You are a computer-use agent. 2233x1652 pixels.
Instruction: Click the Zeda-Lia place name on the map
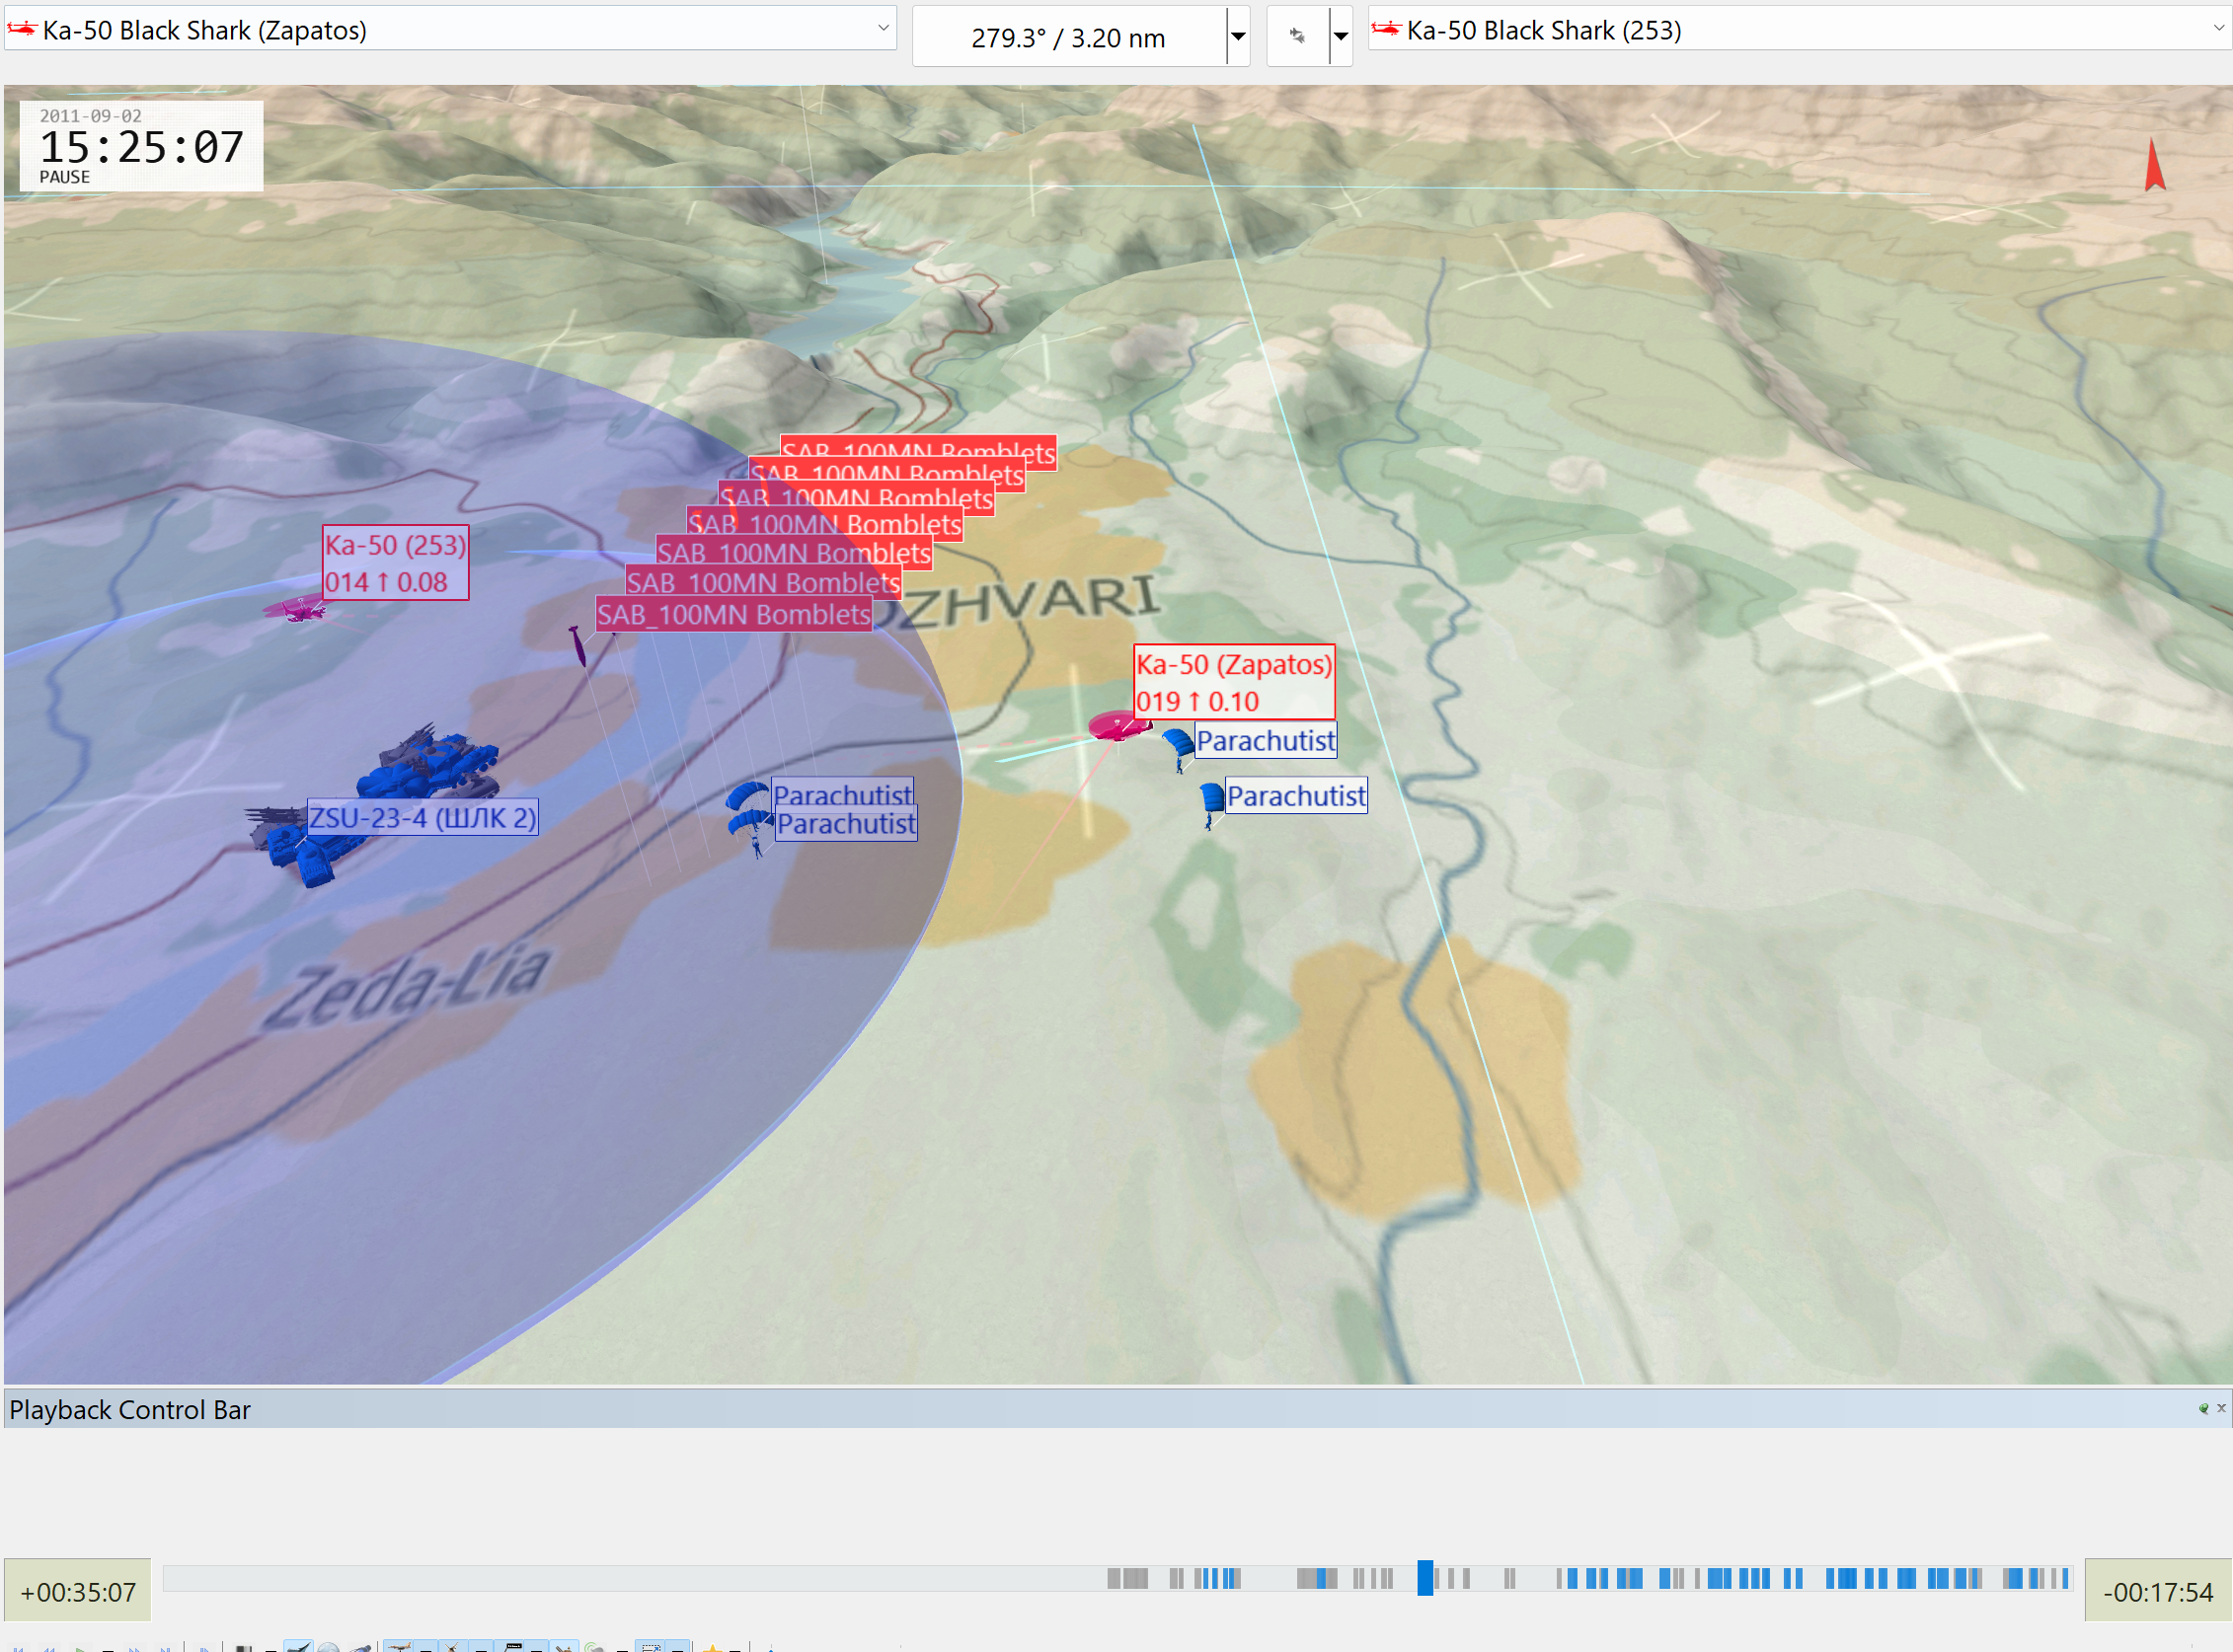click(x=405, y=988)
